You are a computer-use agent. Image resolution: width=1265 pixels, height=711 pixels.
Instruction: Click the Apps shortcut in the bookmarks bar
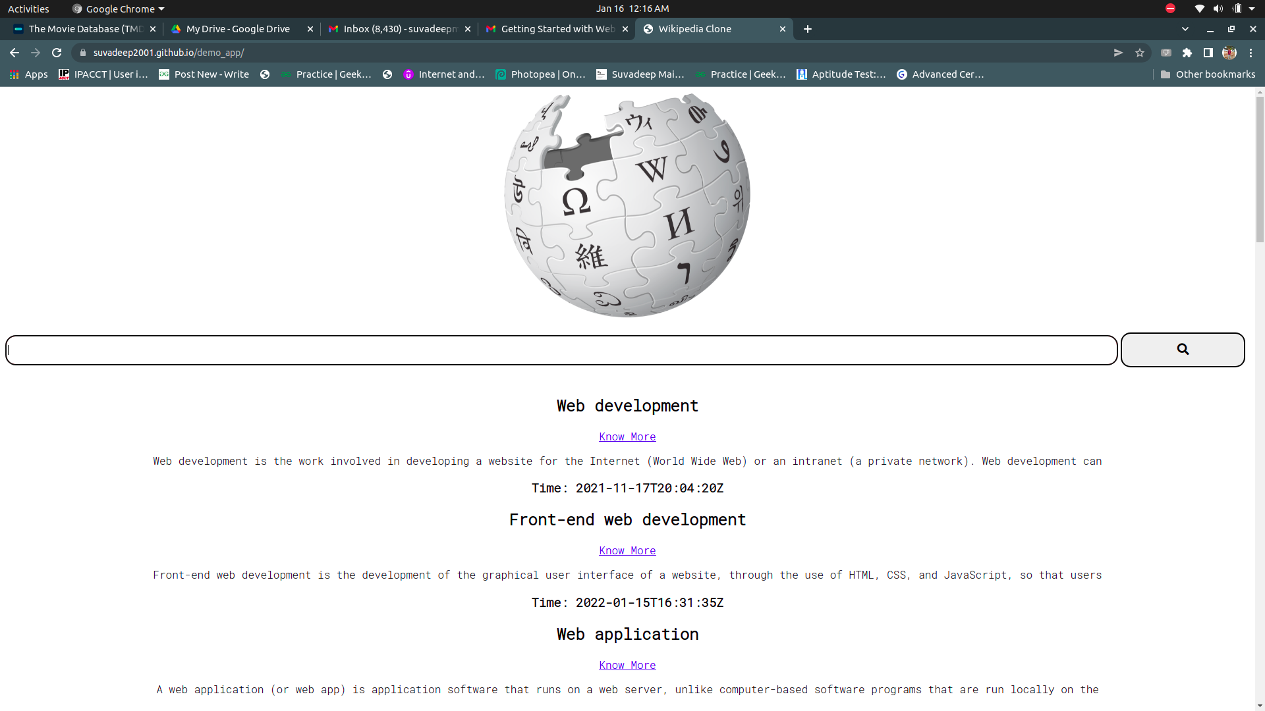(x=28, y=74)
